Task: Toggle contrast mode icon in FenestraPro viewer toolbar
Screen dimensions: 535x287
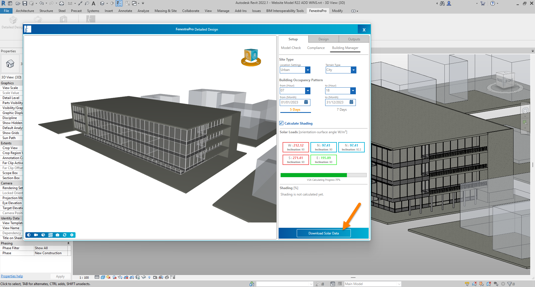Action: [29, 235]
